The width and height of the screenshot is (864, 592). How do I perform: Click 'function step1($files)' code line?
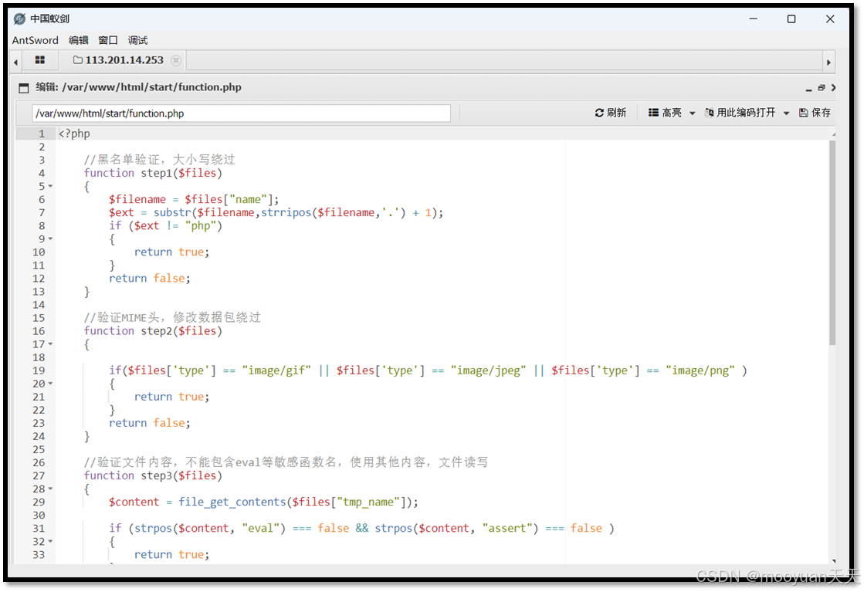coord(153,173)
